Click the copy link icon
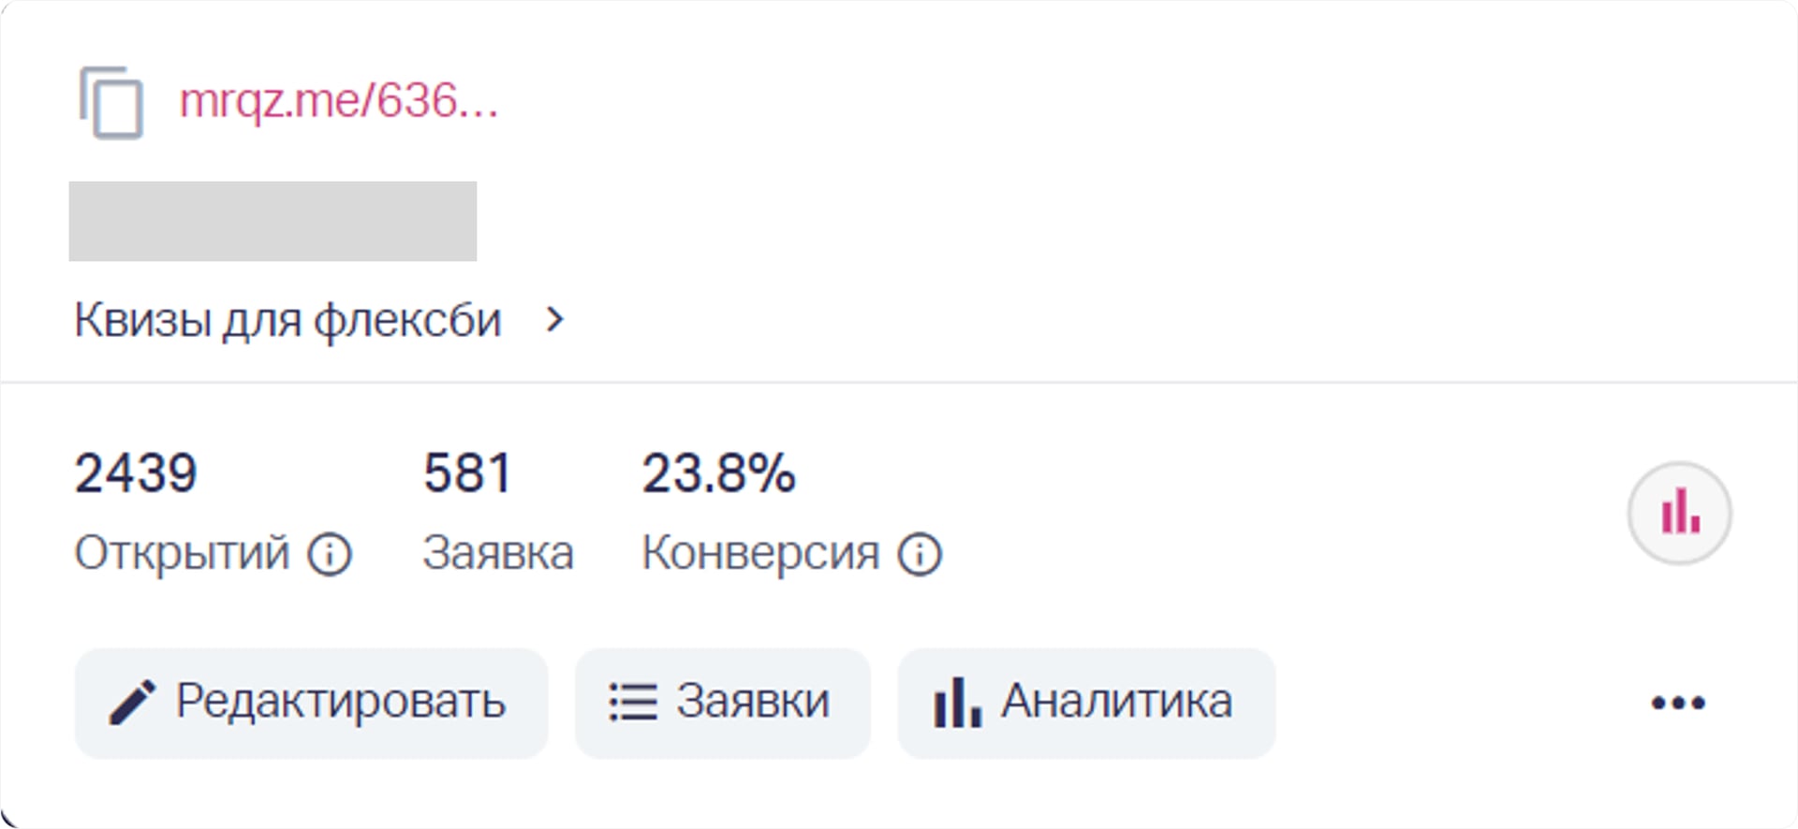The height and width of the screenshot is (829, 1798). tap(111, 103)
